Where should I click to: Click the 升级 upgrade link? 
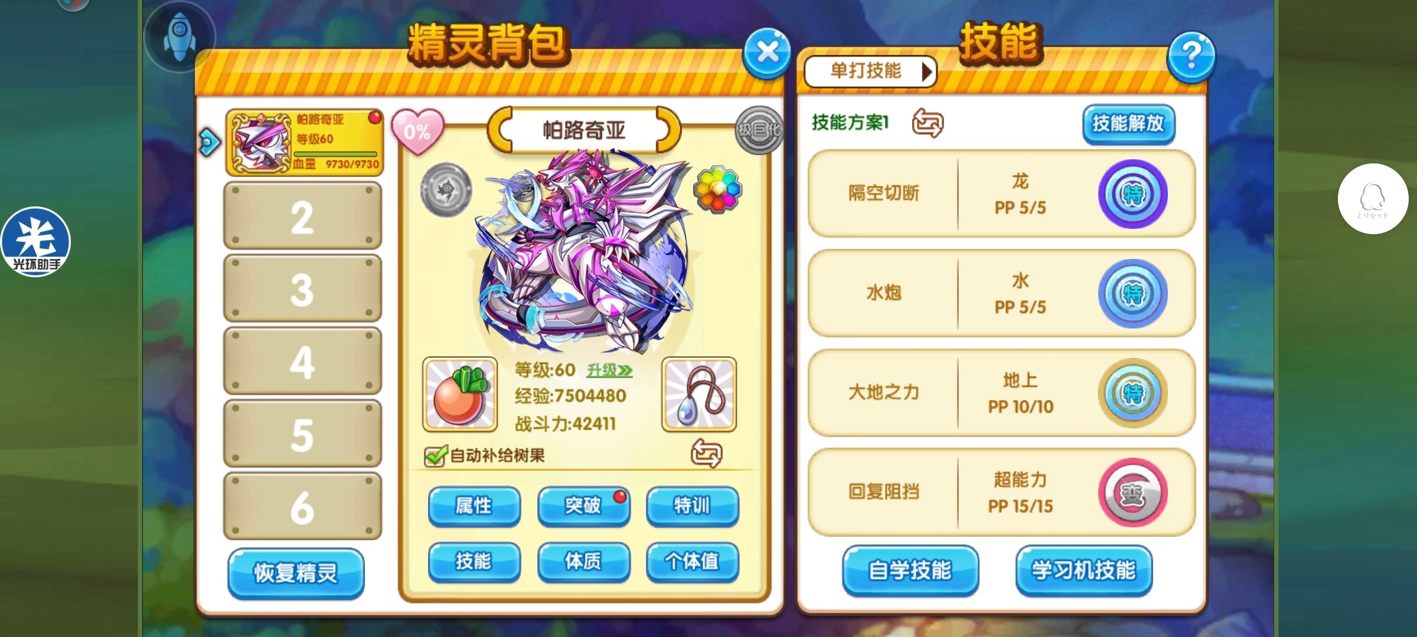tap(609, 370)
